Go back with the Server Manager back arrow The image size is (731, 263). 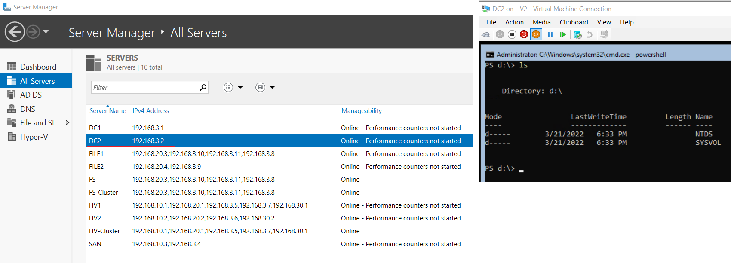tap(15, 32)
